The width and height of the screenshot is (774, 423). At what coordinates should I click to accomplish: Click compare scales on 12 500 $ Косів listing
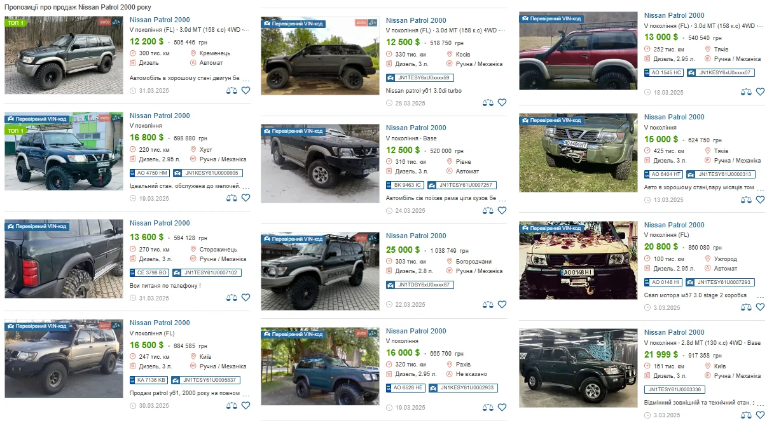pyautogui.click(x=488, y=102)
